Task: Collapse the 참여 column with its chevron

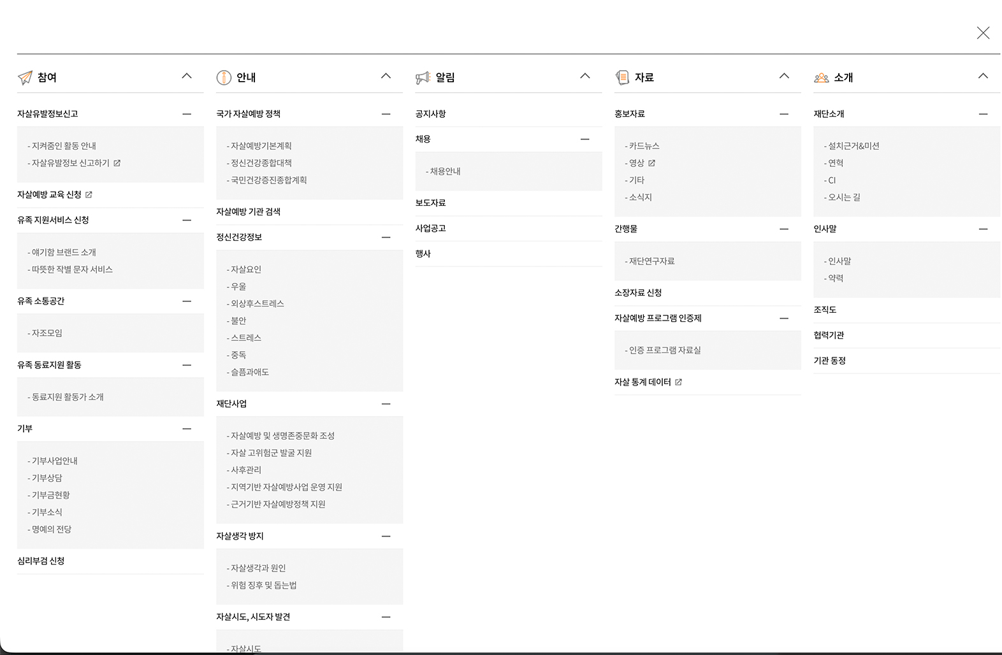Action: [187, 76]
